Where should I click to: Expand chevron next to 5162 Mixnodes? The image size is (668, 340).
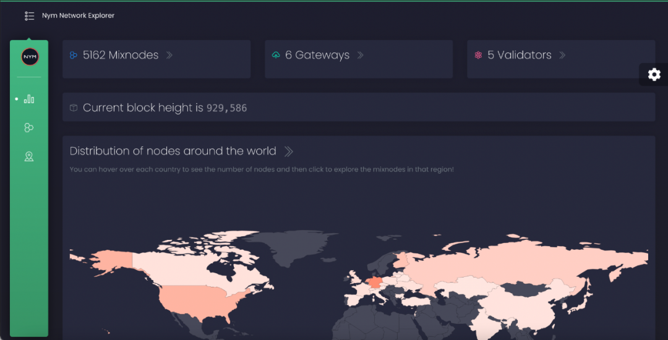pyautogui.click(x=169, y=55)
